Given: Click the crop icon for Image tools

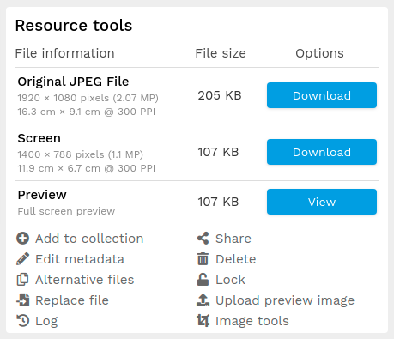Looking at the screenshot, I should point(203,321).
